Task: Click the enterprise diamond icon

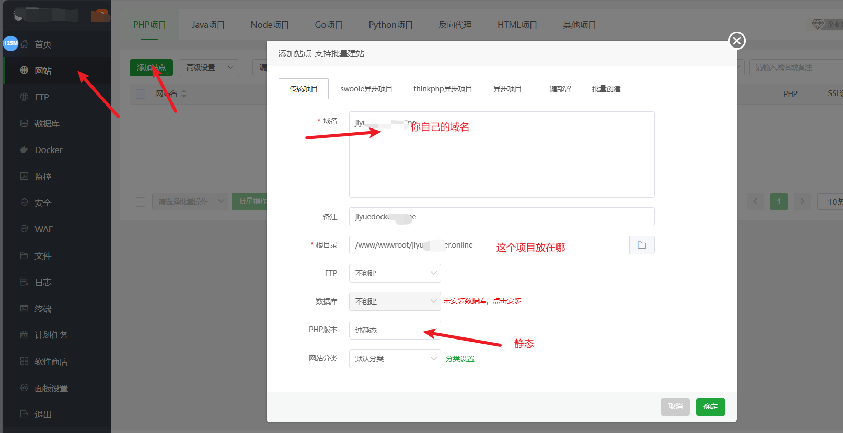Action: click(818, 24)
